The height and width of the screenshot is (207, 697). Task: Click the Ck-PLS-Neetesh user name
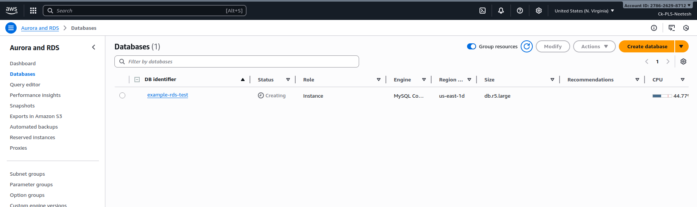point(674,14)
